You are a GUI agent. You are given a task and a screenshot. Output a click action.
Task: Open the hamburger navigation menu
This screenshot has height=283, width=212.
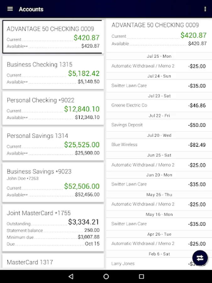10,9
